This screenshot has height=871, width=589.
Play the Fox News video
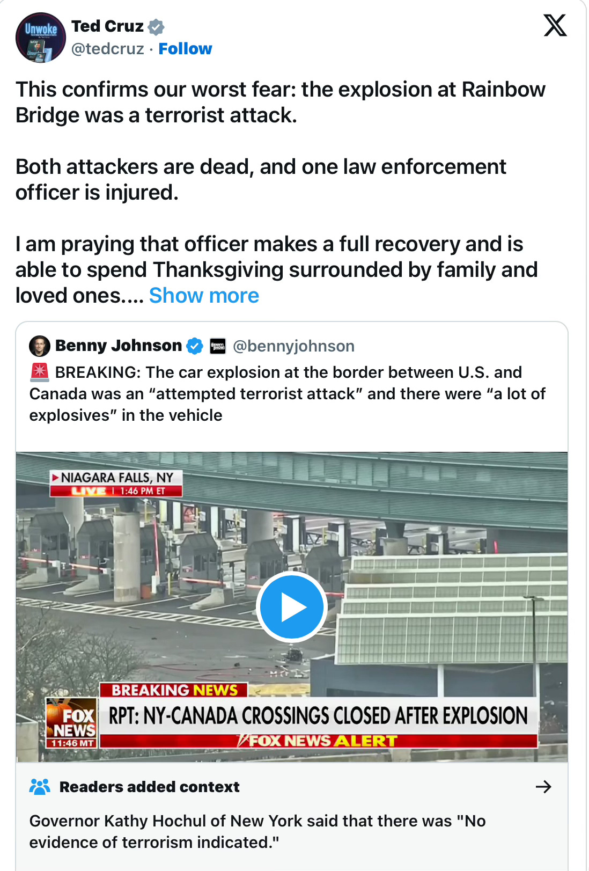292,607
